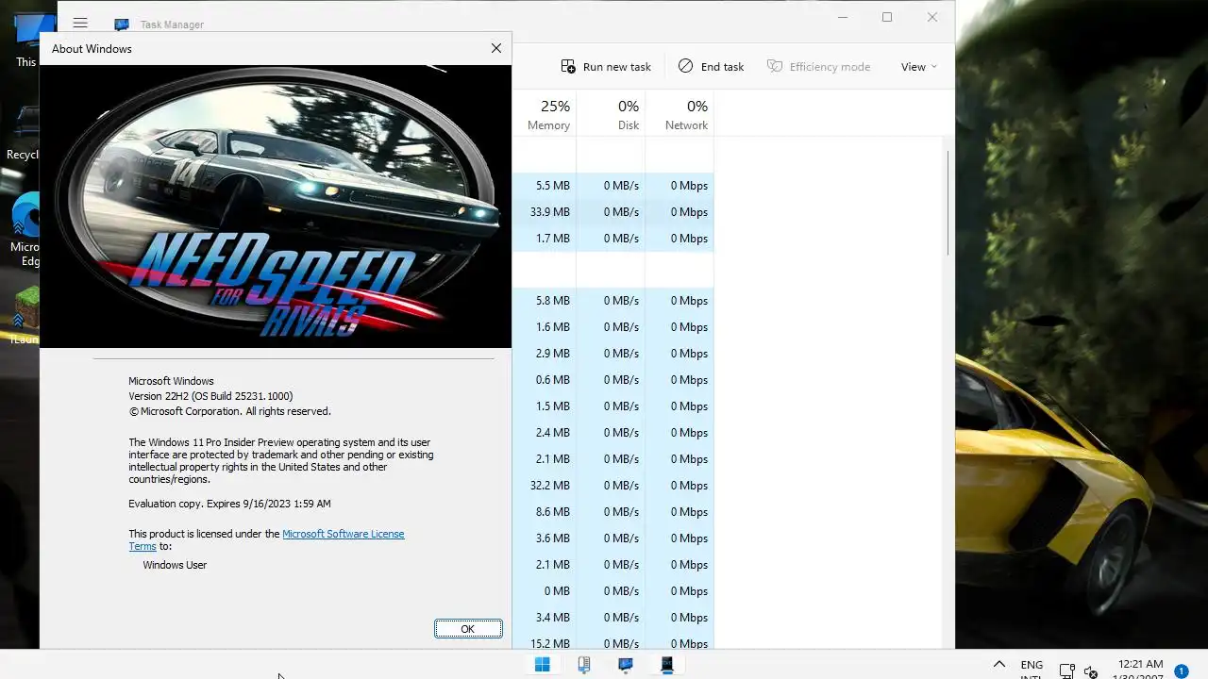Select the row with 1.6 MB memory
1208x679 pixels.
pos(612,327)
